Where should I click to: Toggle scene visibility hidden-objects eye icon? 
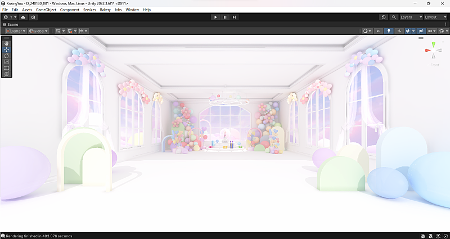coord(420,31)
